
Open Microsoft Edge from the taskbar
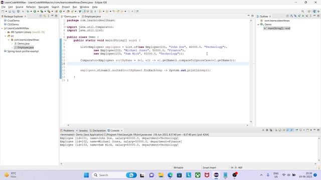coord(170,175)
